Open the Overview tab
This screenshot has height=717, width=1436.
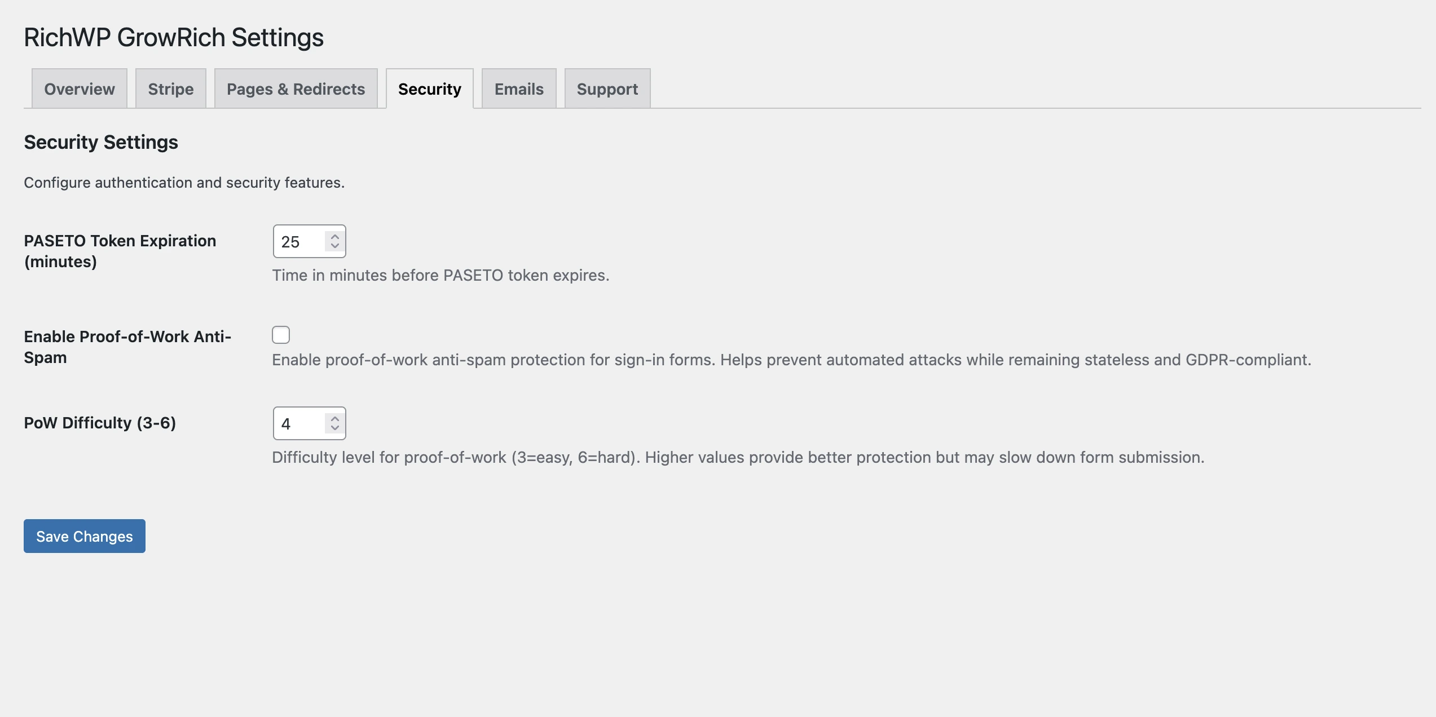point(80,89)
